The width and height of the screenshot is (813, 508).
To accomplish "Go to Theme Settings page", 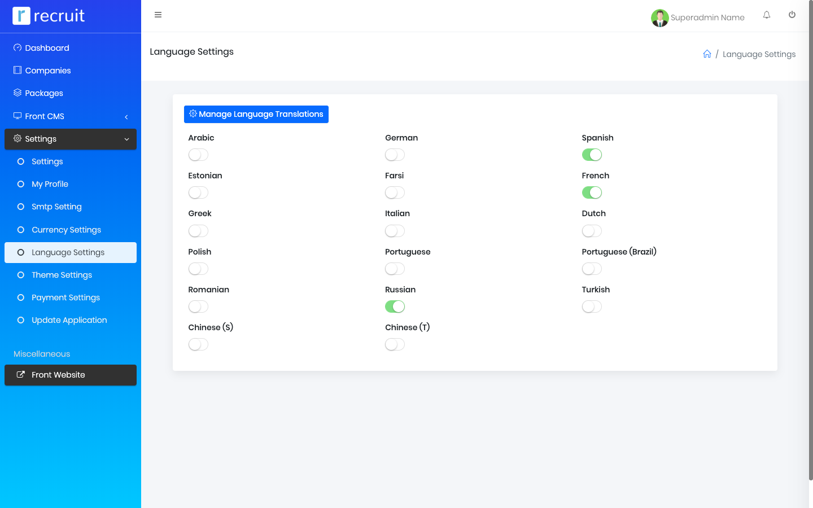I will pyautogui.click(x=62, y=275).
